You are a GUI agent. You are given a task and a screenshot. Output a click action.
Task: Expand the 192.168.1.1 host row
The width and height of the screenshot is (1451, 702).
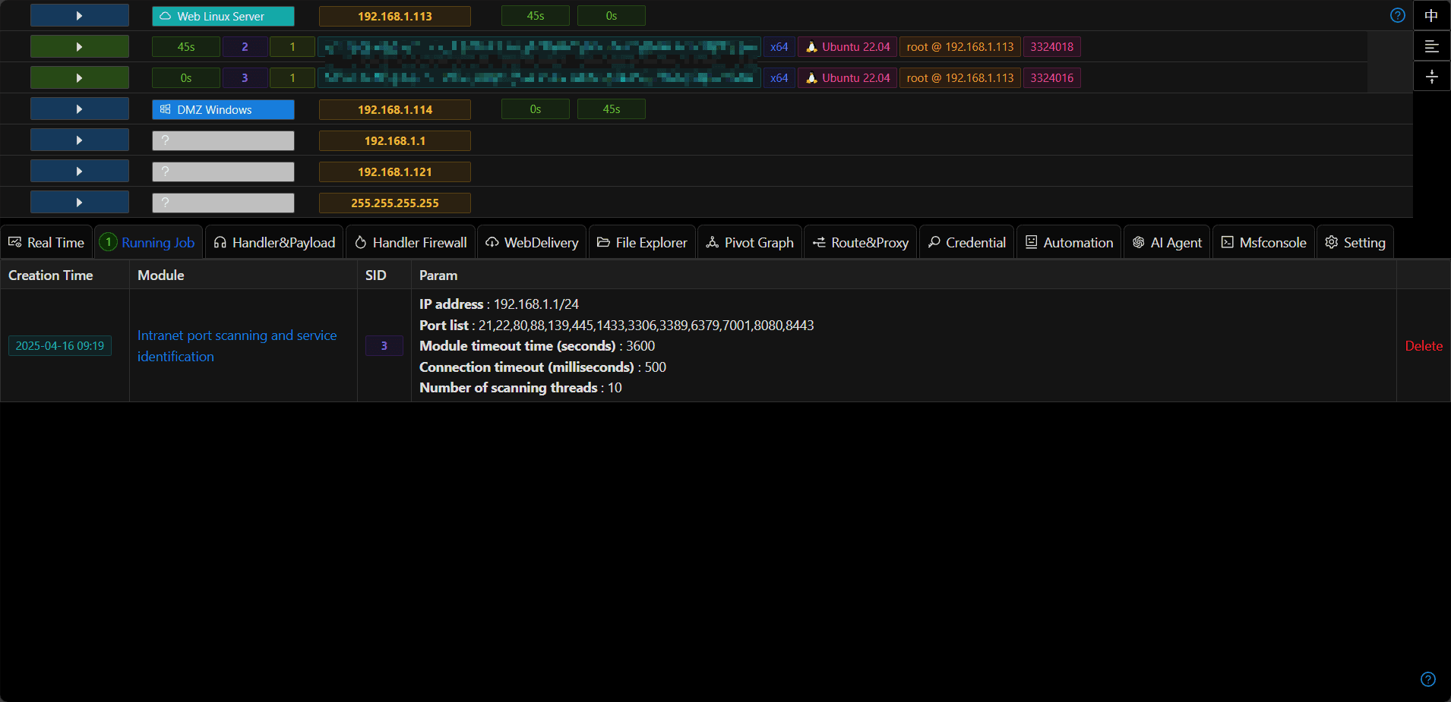(x=80, y=140)
